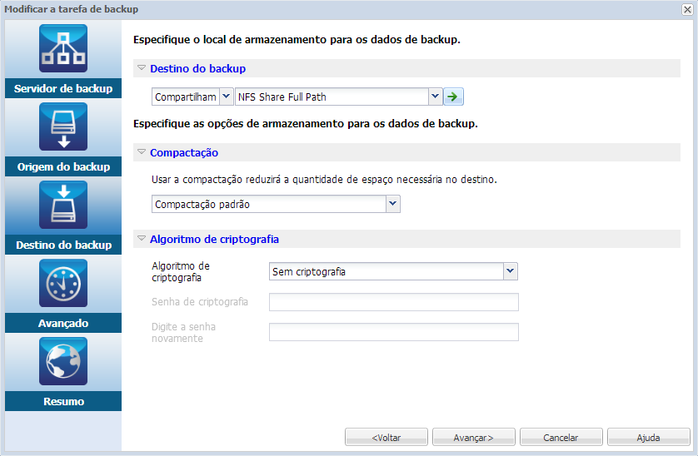Click the Servidor de backup network icon
Image resolution: width=698 pixels, height=456 pixels.
click(x=63, y=48)
